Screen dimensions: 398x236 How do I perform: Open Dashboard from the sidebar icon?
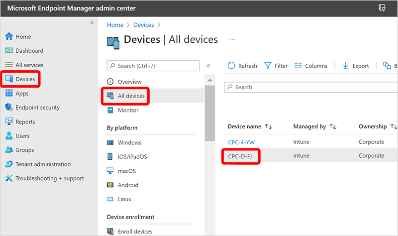(x=9, y=51)
